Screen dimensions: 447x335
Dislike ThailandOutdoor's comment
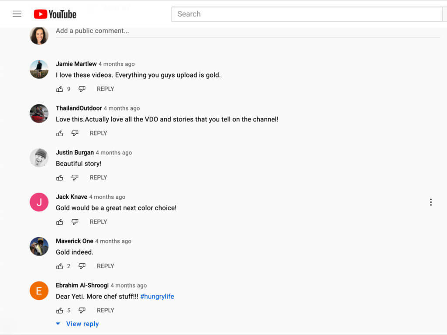click(75, 133)
